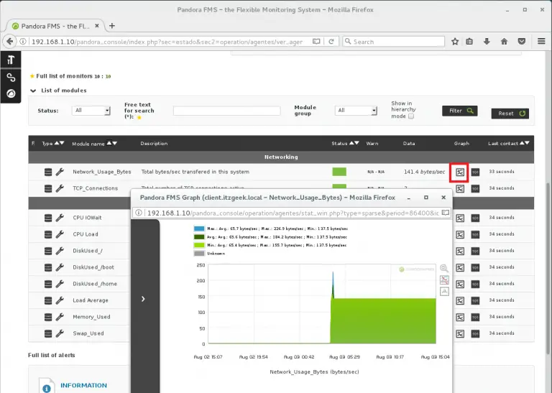Viewport: 552px width, 393px height.
Task: Open a new browser tab
Action: pyautogui.click(x=112, y=26)
